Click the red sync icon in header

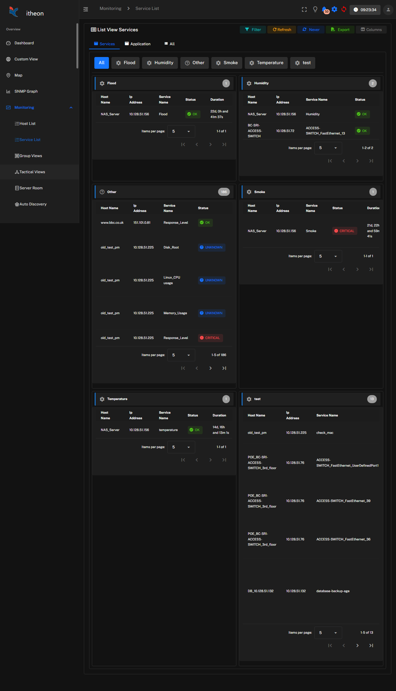pyautogui.click(x=344, y=9)
